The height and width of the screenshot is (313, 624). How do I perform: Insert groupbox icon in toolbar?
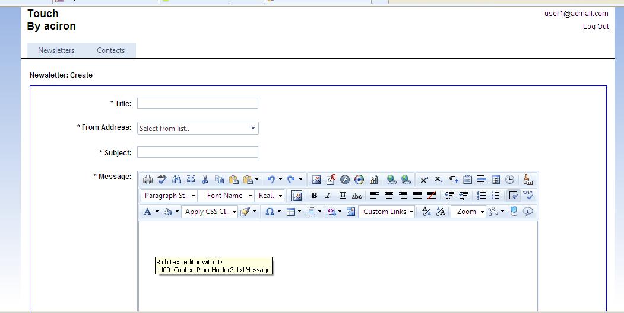point(467,180)
